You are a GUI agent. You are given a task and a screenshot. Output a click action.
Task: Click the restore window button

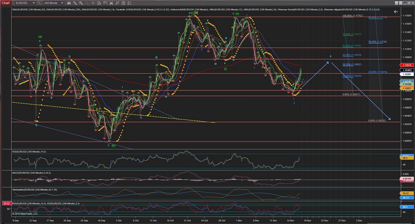[409, 3]
